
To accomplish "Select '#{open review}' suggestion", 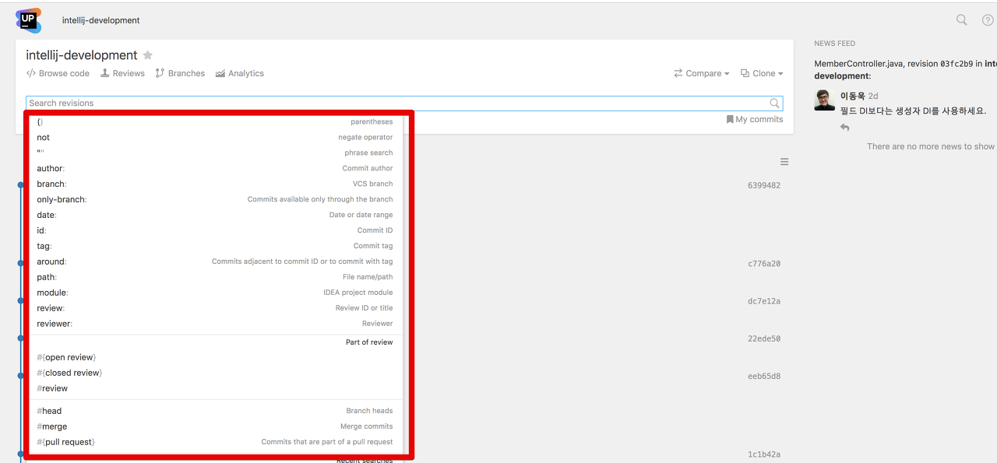I will pos(215,358).
